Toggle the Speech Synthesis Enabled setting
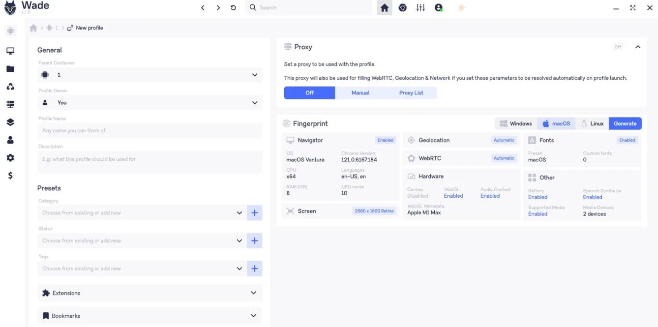Viewport: 658px width, 327px height. pos(593,197)
